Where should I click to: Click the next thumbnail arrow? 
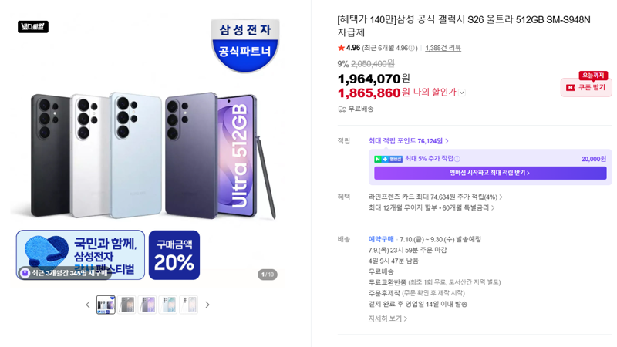(x=207, y=305)
